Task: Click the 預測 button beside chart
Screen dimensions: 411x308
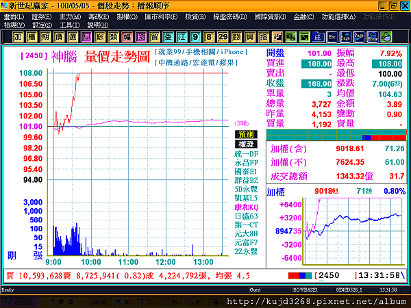Action: point(246,135)
